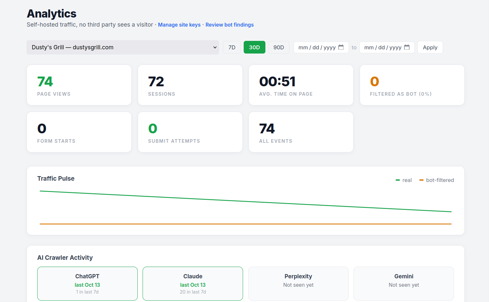Click the '1 in last 7d' text
Viewport: 489px width, 302px height.
(x=87, y=292)
